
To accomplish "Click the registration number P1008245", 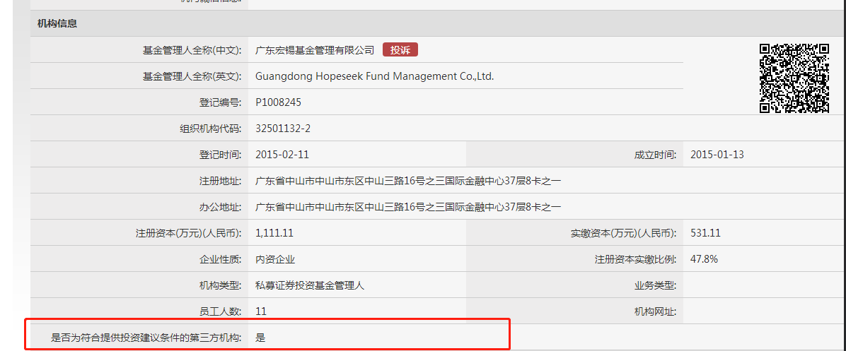I will point(278,102).
